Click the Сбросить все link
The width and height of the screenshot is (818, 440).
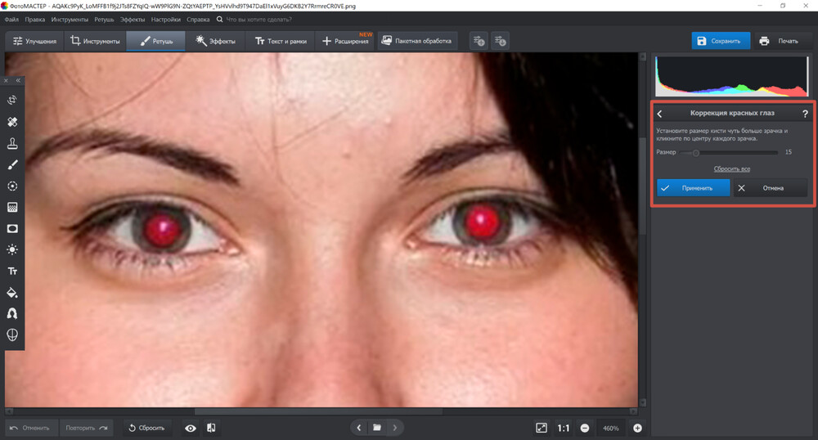click(x=731, y=168)
